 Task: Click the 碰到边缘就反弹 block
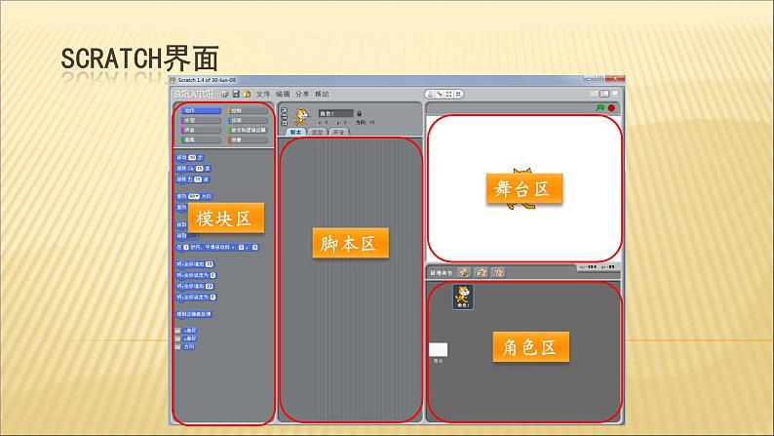point(195,314)
